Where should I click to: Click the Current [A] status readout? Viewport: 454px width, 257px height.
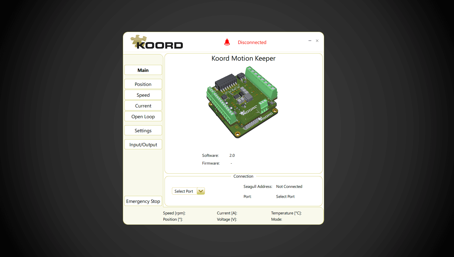[227, 213]
